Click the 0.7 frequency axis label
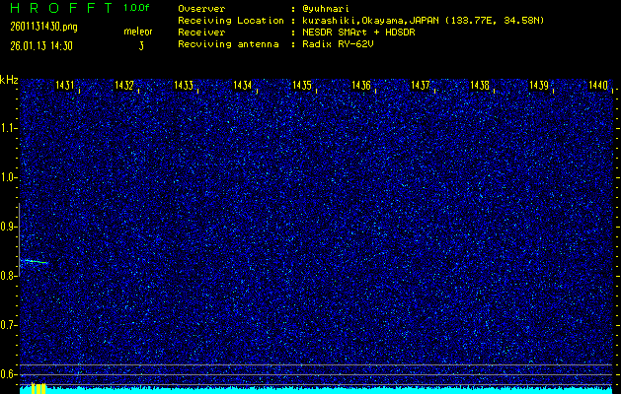The width and height of the screenshot is (621, 394). pos(9,325)
